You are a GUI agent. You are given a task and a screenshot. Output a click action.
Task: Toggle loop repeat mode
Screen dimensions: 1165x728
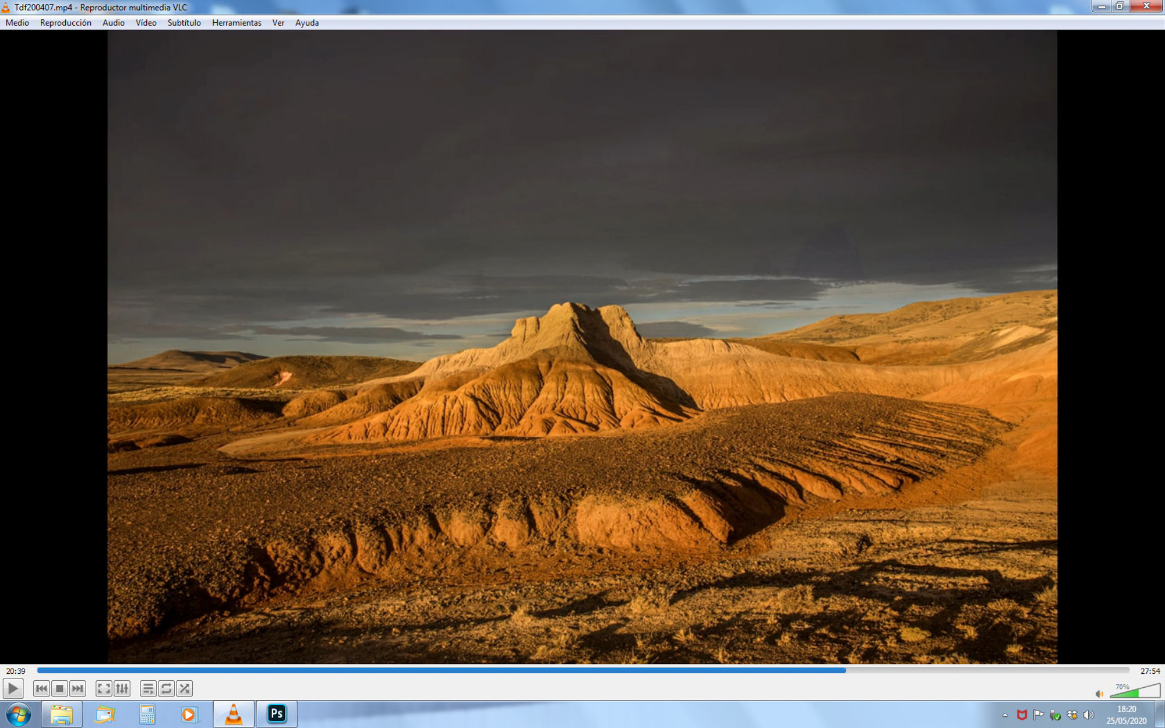click(x=166, y=688)
